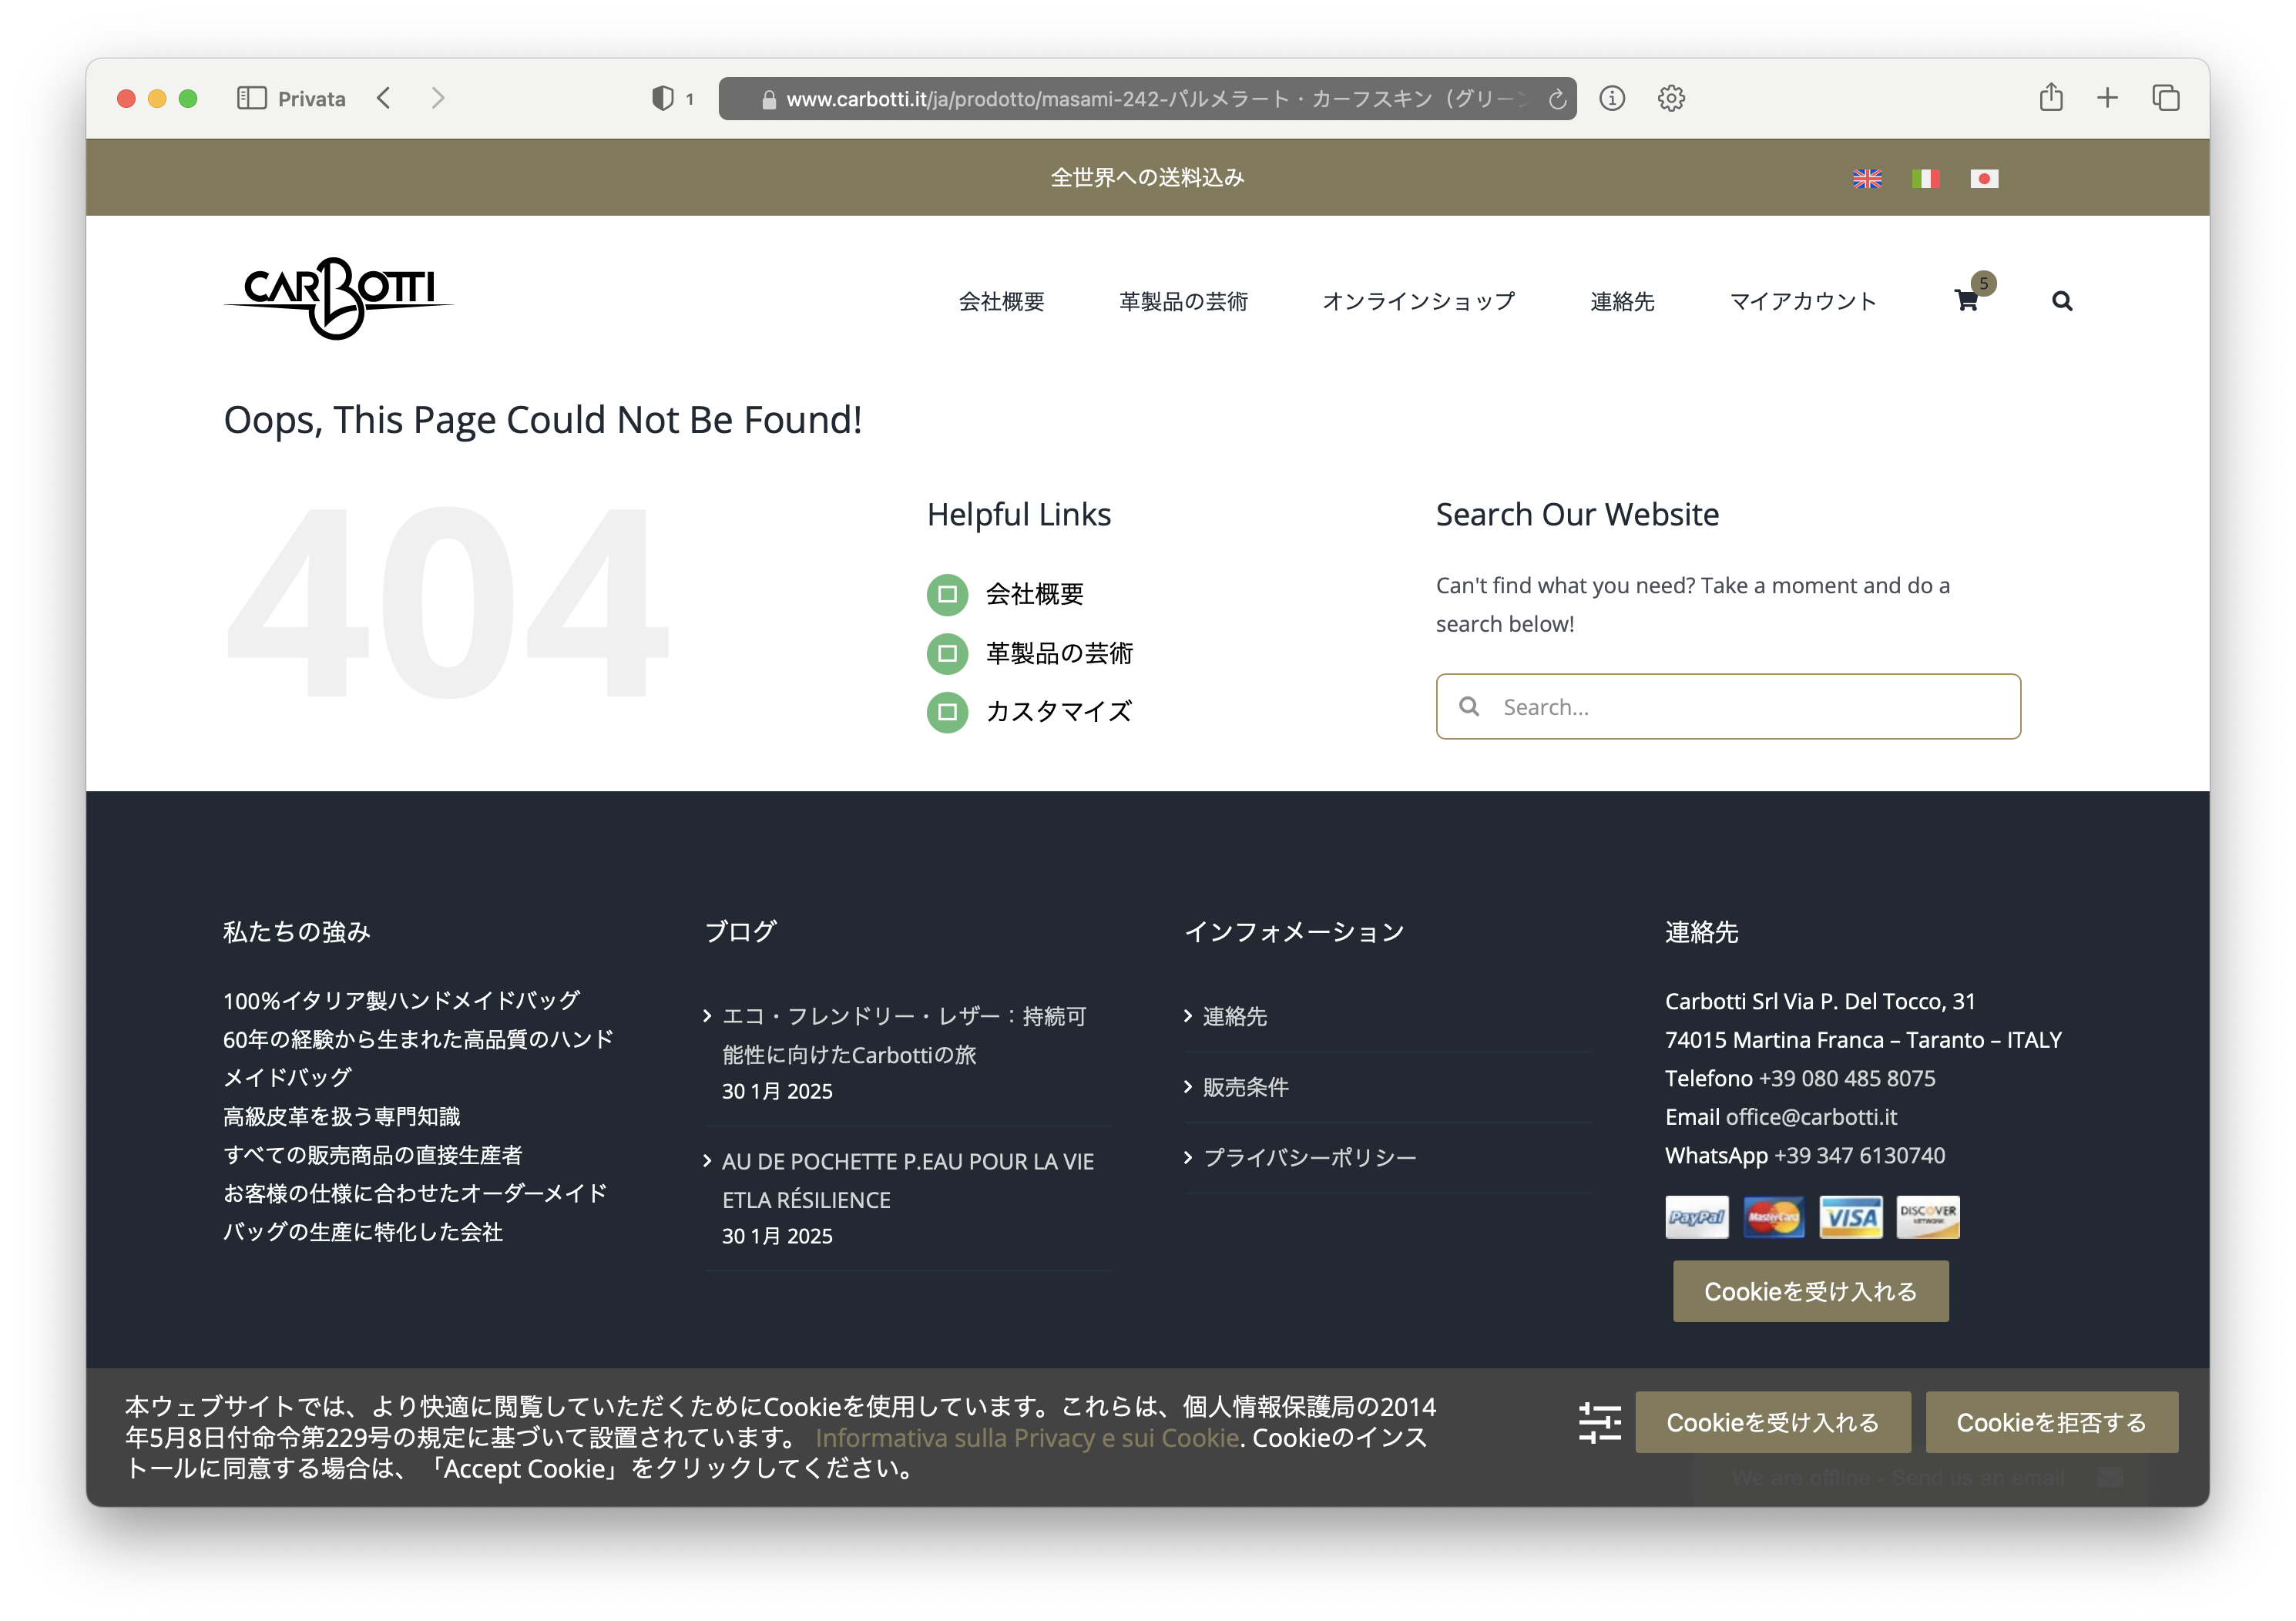Go back to previous page
The height and width of the screenshot is (1621, 2296).
coord(383,98)
